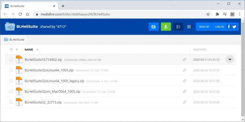View site security lock info

pyautogui.click(x=37, y=14)
